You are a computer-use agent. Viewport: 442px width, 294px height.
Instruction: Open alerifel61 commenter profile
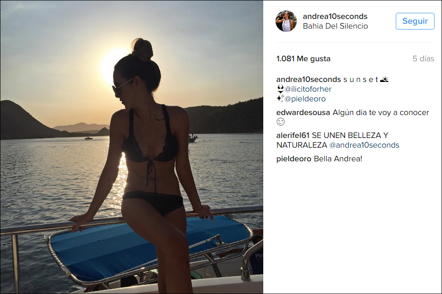click(x=293, y=135)
